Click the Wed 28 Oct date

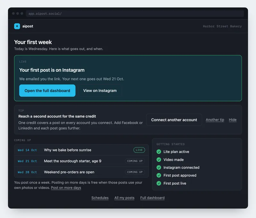(27, 172)
